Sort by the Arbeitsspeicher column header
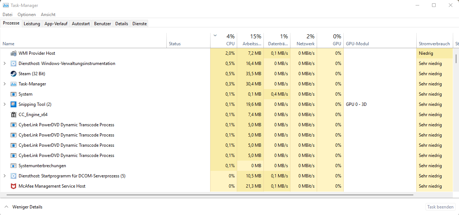 pyautogui.click(x=250, y=40)
